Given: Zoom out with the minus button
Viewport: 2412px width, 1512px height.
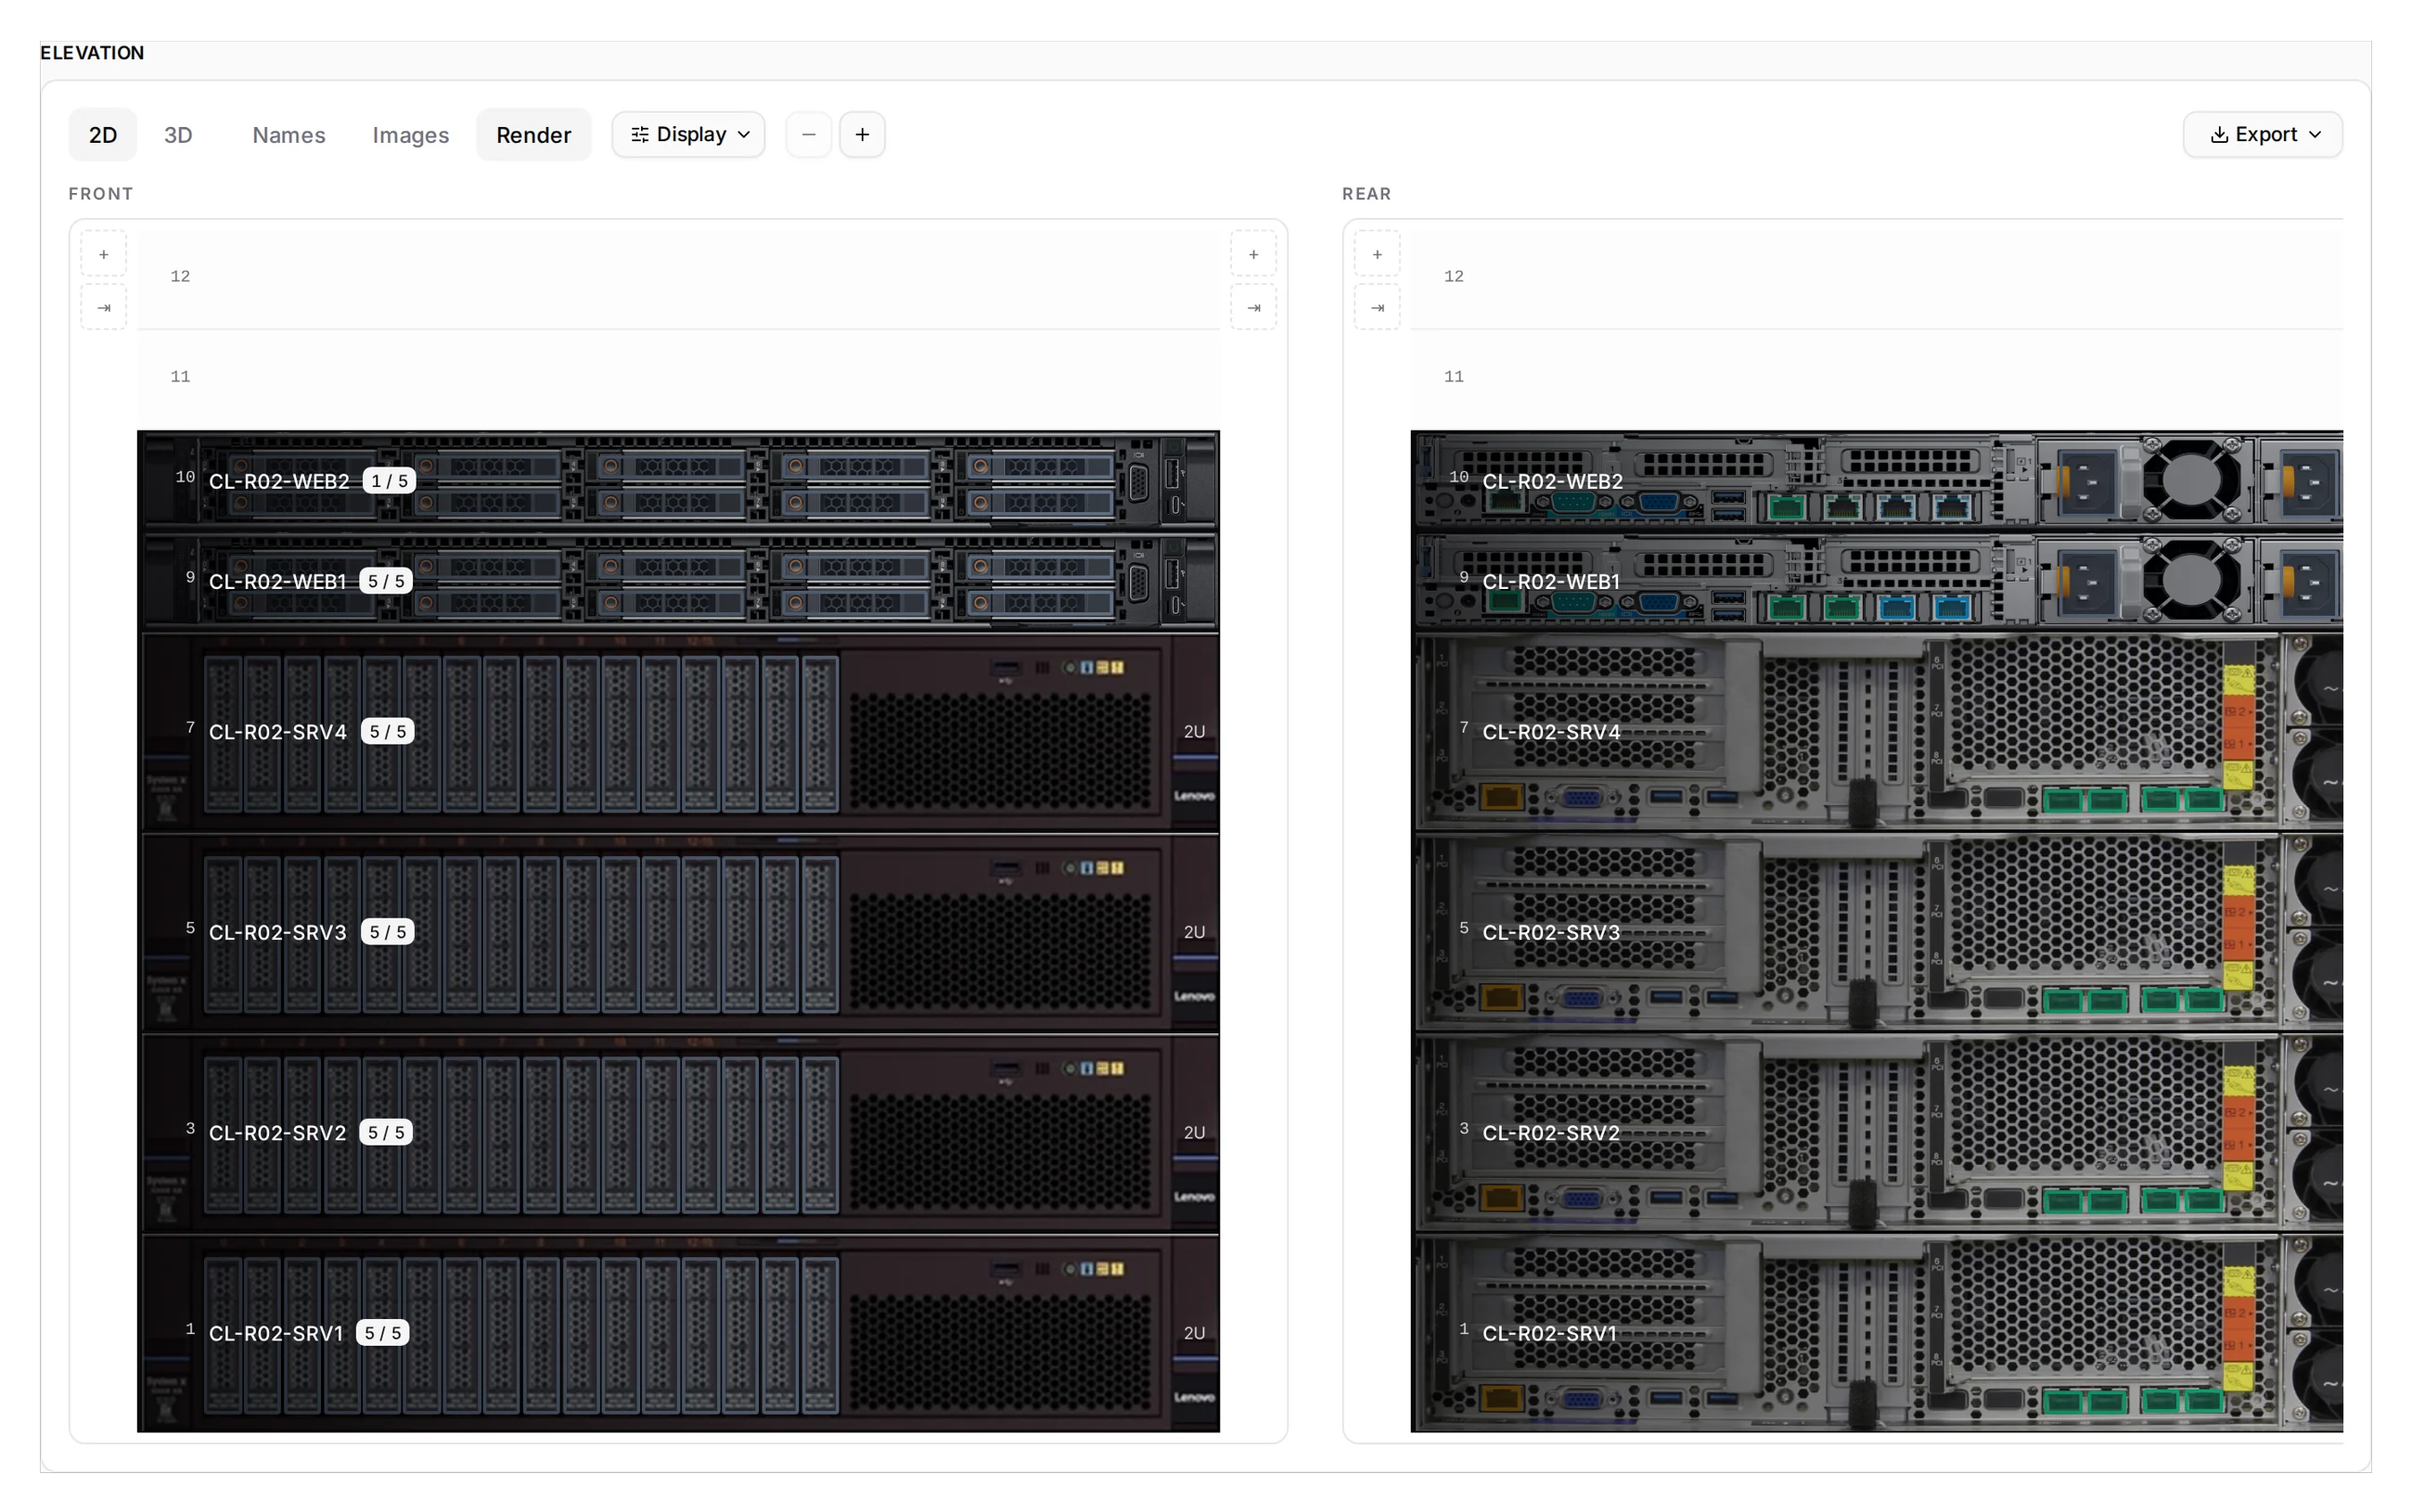Looking at the screenshot, I should click(809, 135).
